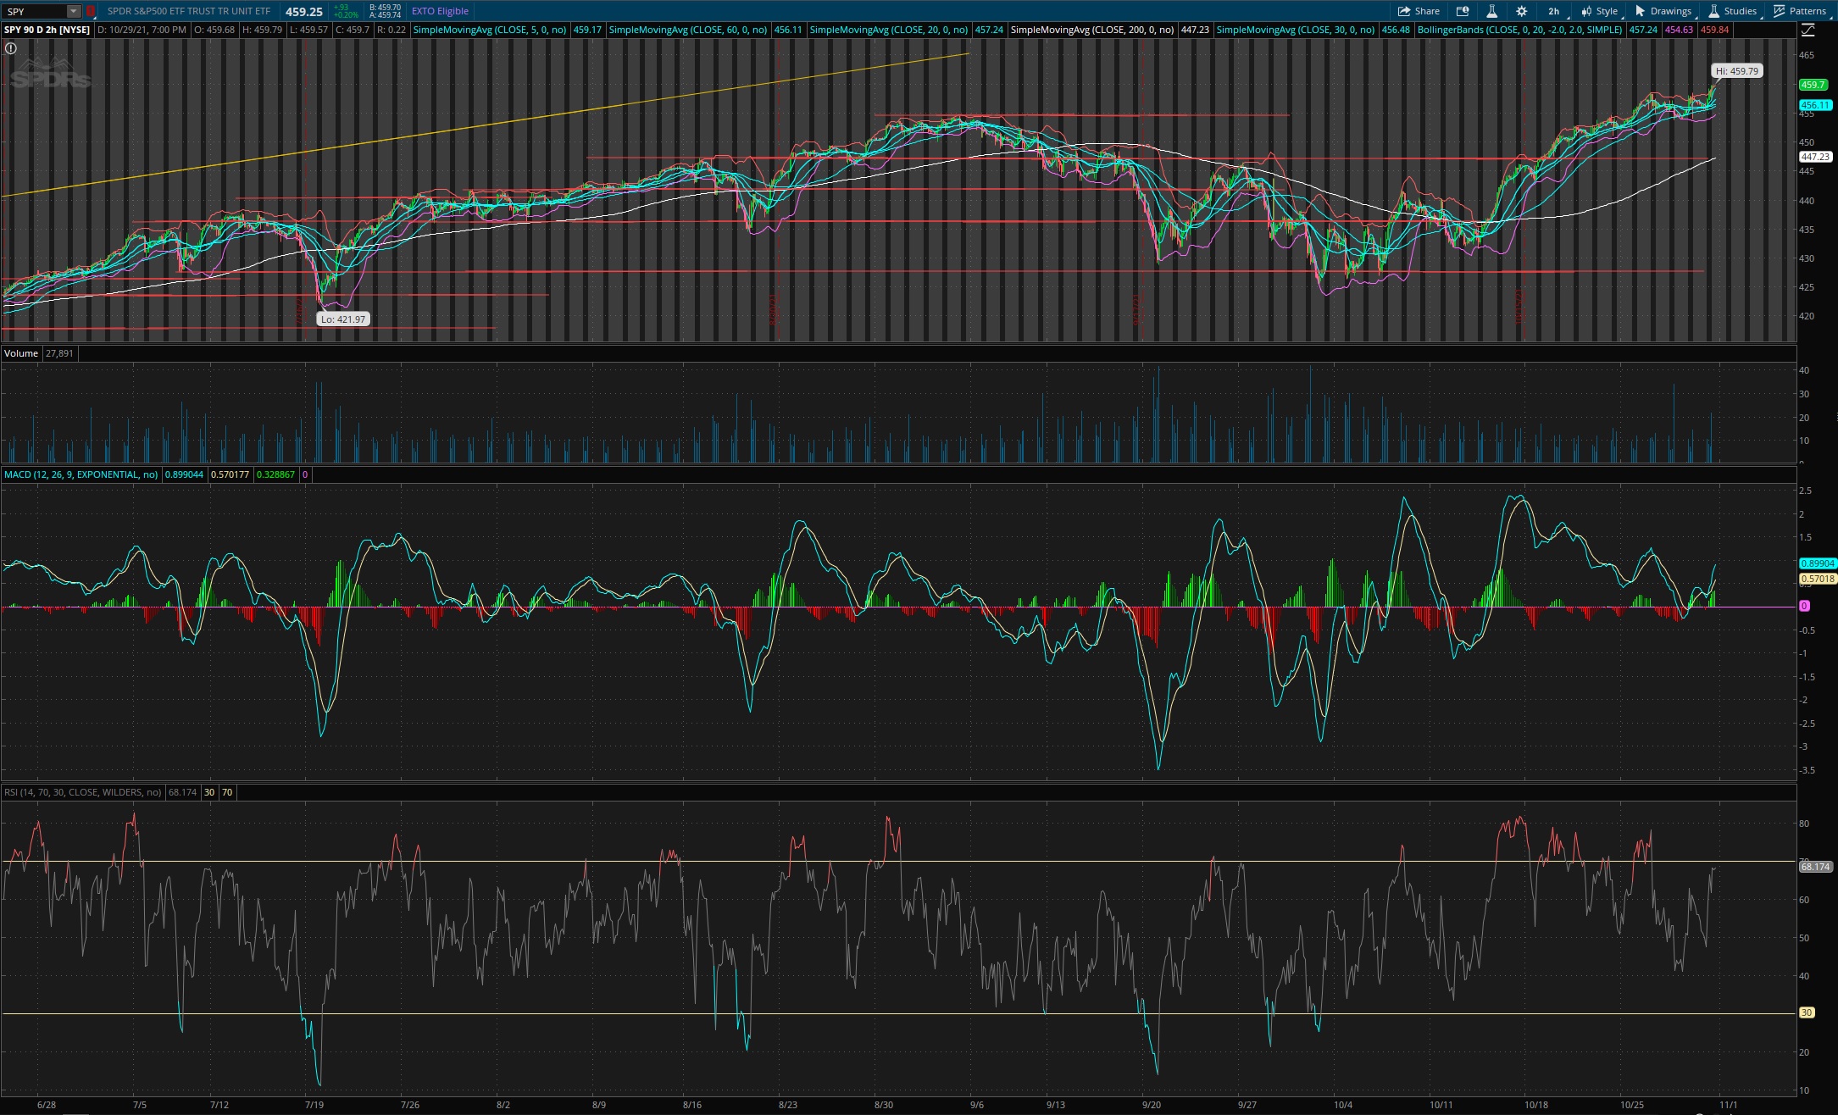Click the EXTO Eligible label

(440, 11)
